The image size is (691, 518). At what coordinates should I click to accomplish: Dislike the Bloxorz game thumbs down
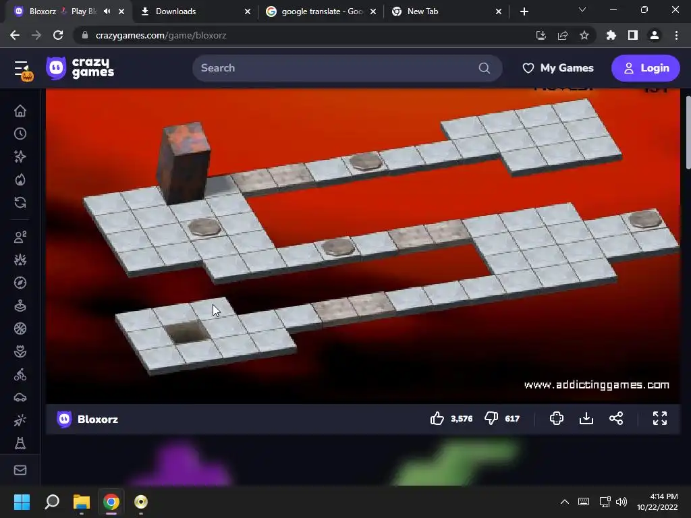click(x=491, y=418)
